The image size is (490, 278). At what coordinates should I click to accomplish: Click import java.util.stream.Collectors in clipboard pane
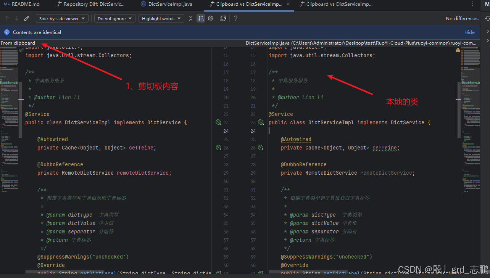(x=78, y=55)
